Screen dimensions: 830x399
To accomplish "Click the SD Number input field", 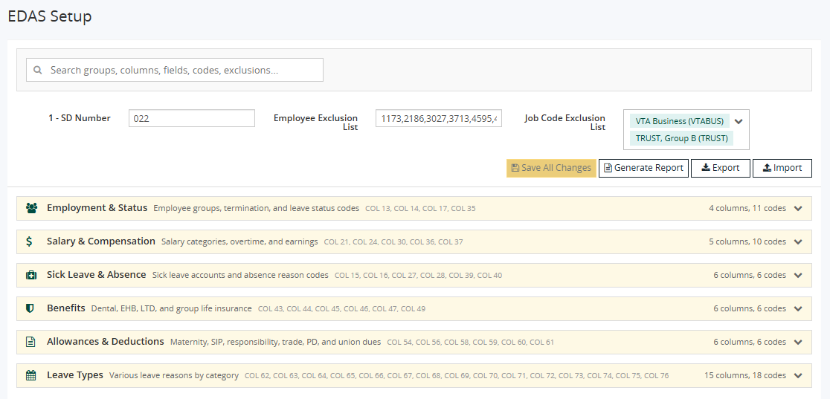I will [192, 119].
